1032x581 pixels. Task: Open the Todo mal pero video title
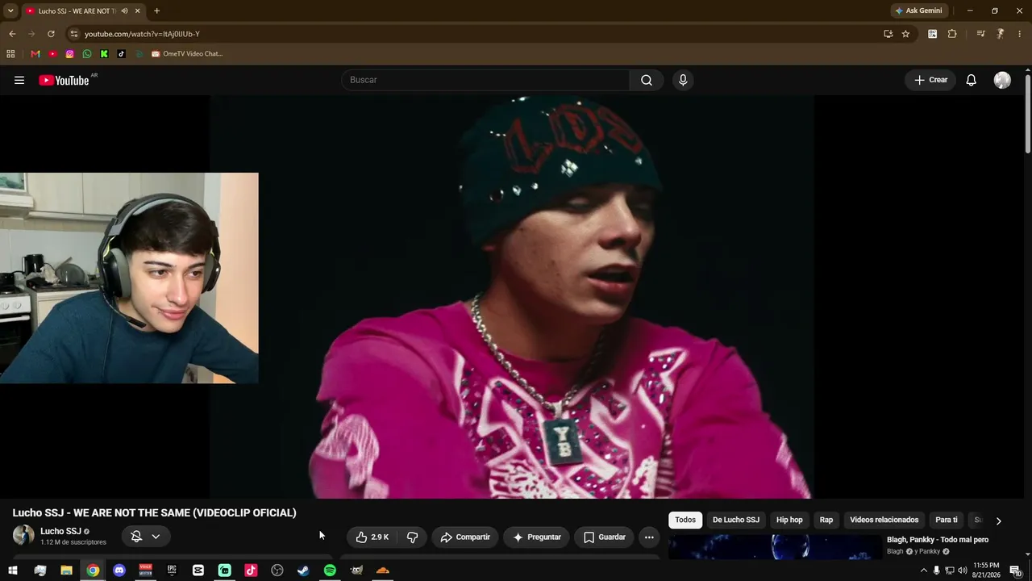[x=938, y=540]
